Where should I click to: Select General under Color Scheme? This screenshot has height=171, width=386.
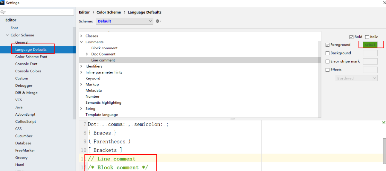pos(22,42)
